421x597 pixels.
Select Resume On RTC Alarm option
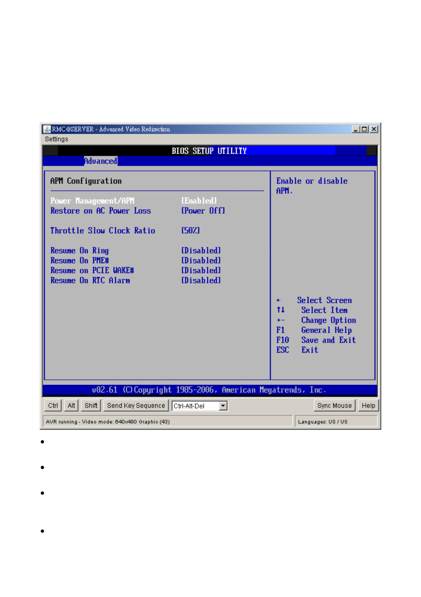[90, 280]
